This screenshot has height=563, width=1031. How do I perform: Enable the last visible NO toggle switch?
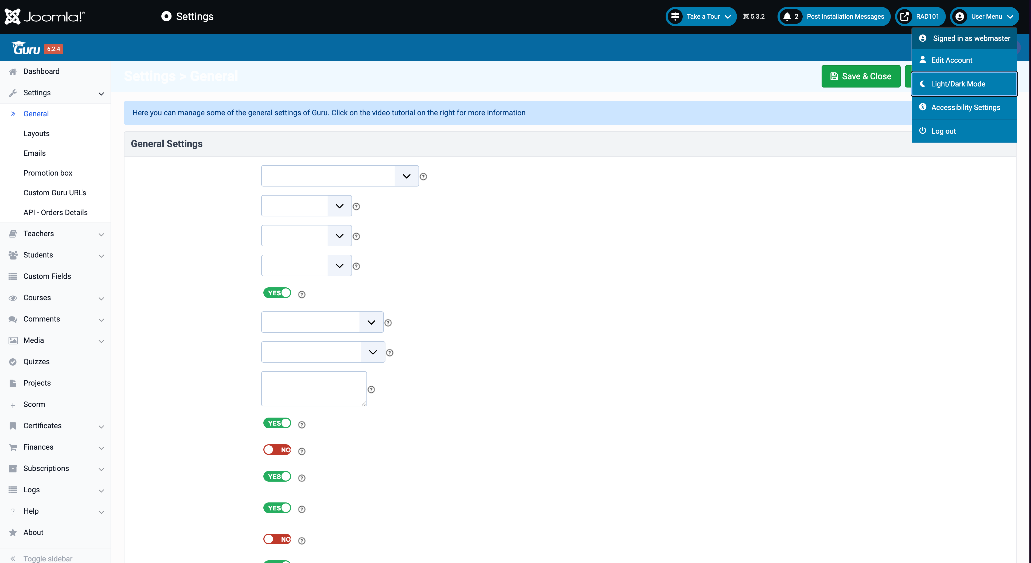click(277, 540)
